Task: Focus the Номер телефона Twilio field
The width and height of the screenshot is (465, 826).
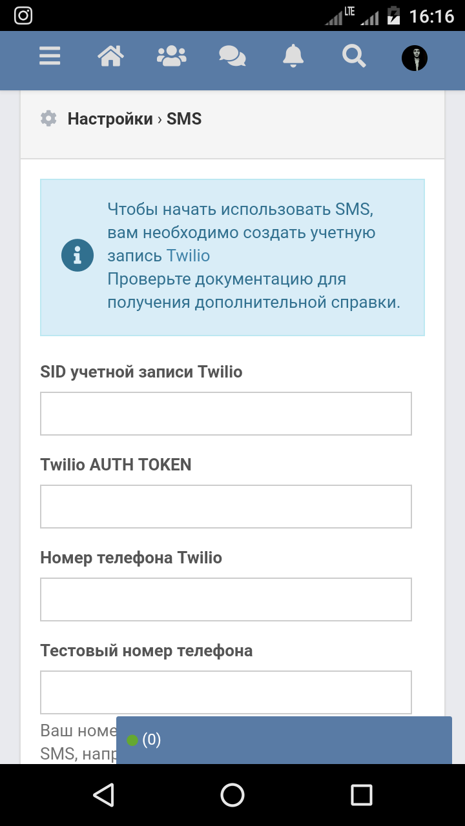Action: 226,599
